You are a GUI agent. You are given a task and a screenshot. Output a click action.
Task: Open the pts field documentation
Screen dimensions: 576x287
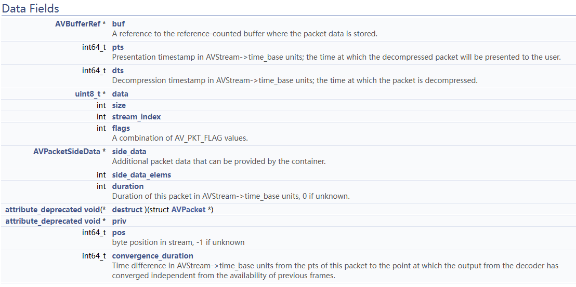click(x=118, y=47)
